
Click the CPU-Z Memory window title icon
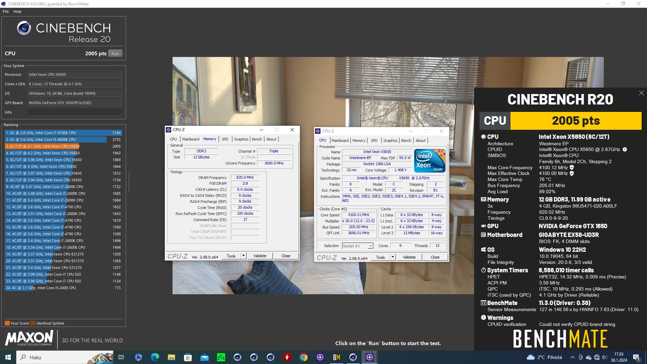(x=168, y=130)
